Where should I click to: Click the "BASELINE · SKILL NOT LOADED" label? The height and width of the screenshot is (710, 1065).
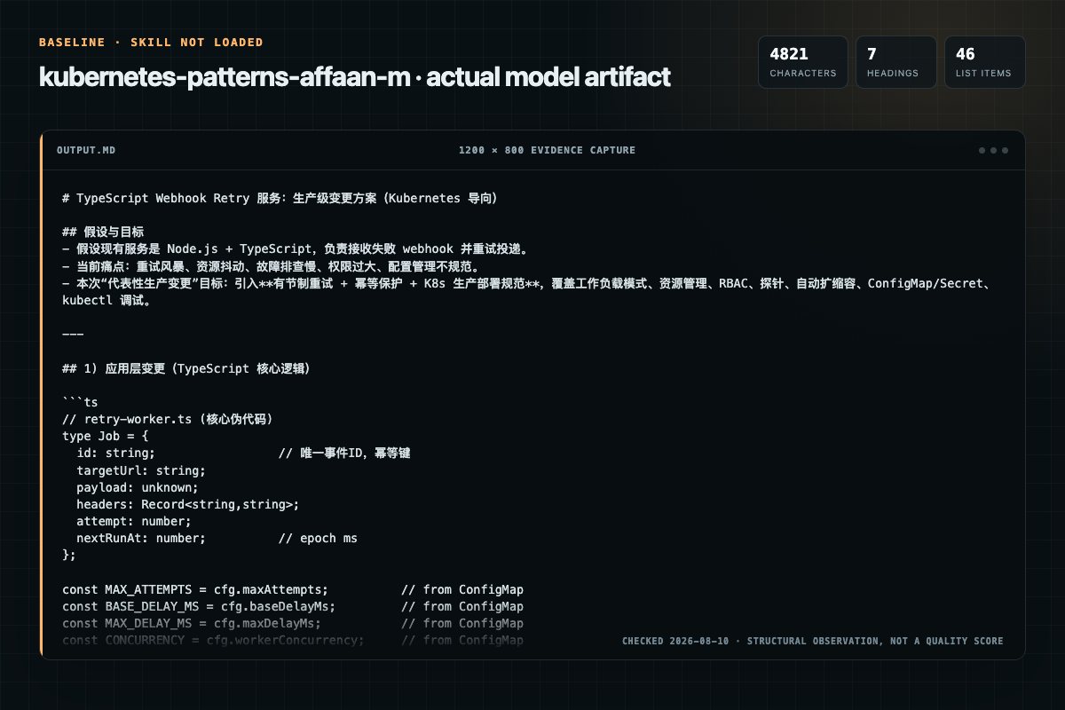151,43
